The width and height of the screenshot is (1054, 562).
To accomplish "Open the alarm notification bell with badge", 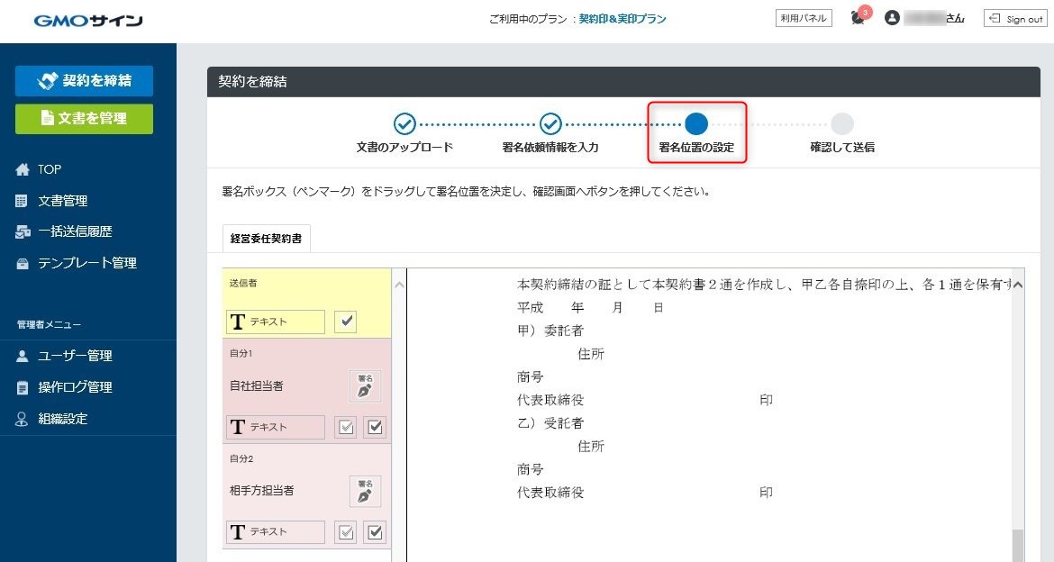I will tap(858, 18).
